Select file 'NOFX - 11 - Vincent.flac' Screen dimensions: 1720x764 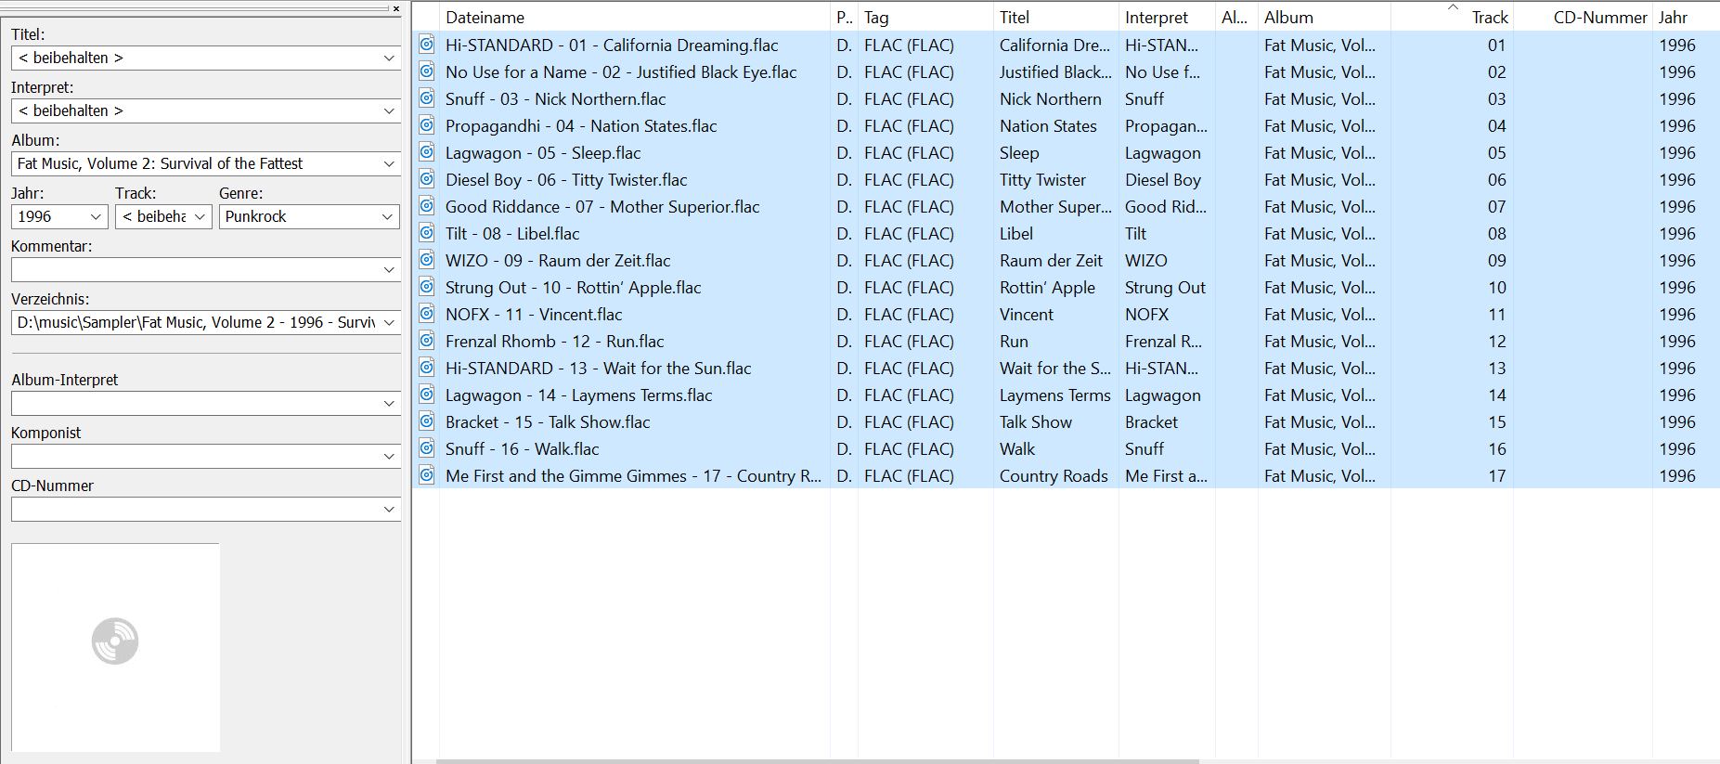coord(534,314)
